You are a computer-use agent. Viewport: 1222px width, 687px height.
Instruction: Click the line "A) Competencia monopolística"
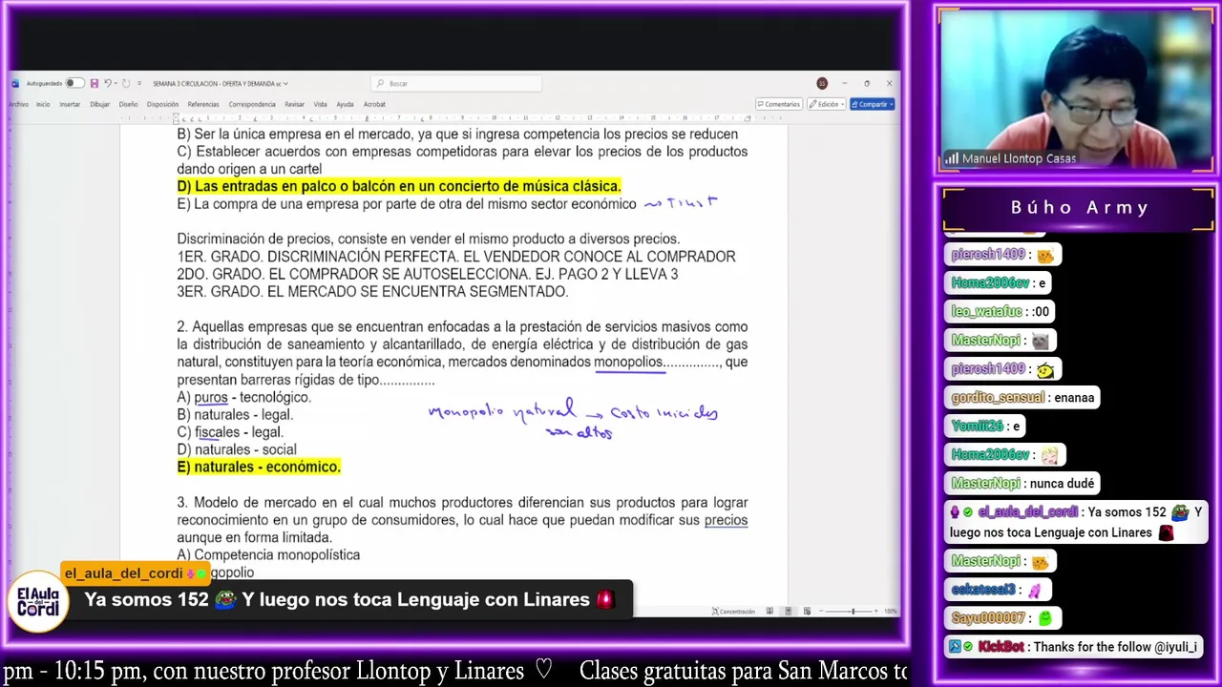click(x=268, y=554)
